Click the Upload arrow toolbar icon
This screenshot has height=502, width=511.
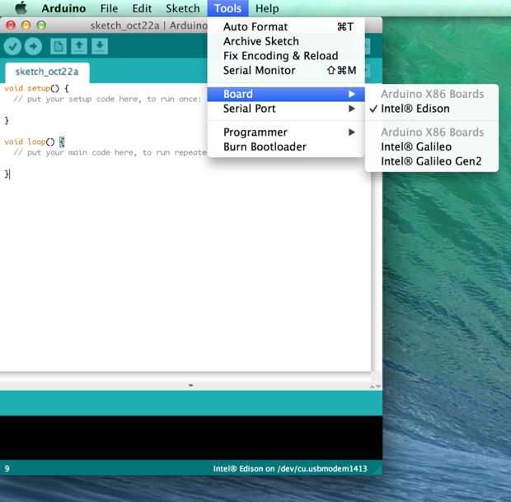pyautogui.click(x=33, y=46)
